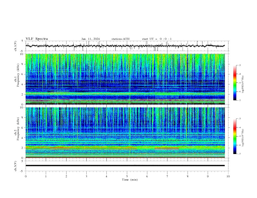The width and height of the screenshot is (257, 198).
Task: Click the "ch.3(V)" axis label
Action: point(16,166)
